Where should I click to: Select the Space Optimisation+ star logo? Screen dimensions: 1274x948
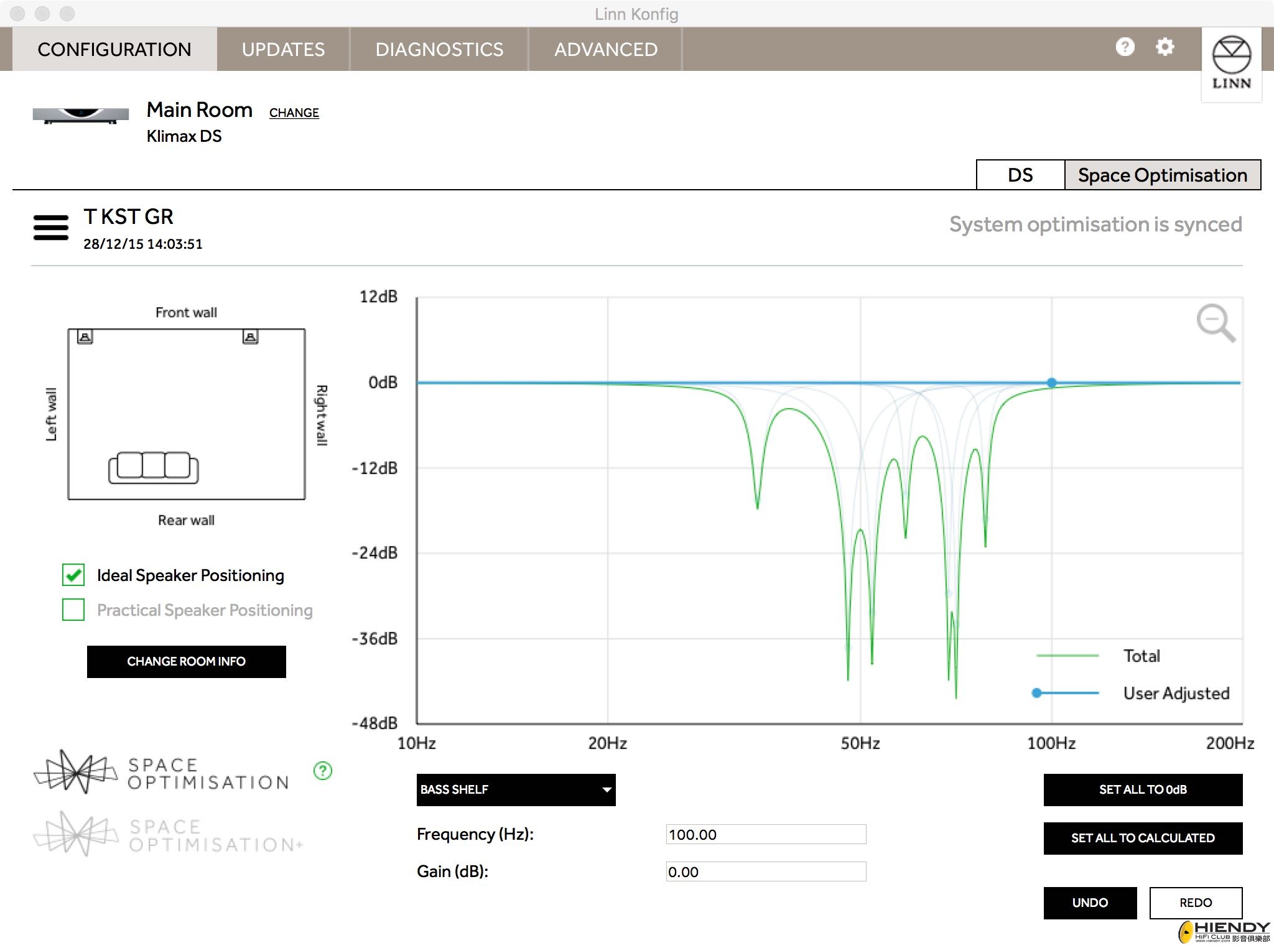75,834
